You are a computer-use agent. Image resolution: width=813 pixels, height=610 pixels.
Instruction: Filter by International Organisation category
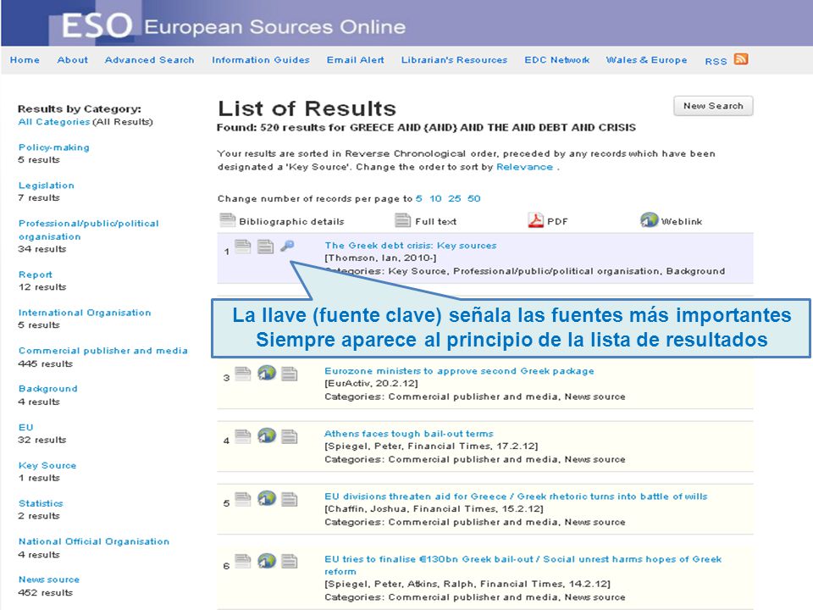[85, 313]
